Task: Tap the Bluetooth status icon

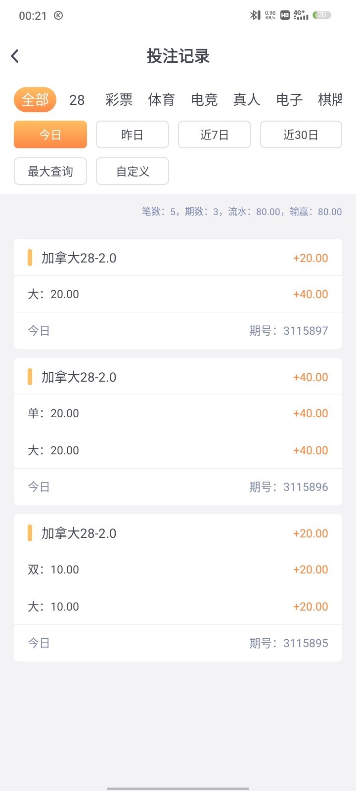Action: pos(255,15)
